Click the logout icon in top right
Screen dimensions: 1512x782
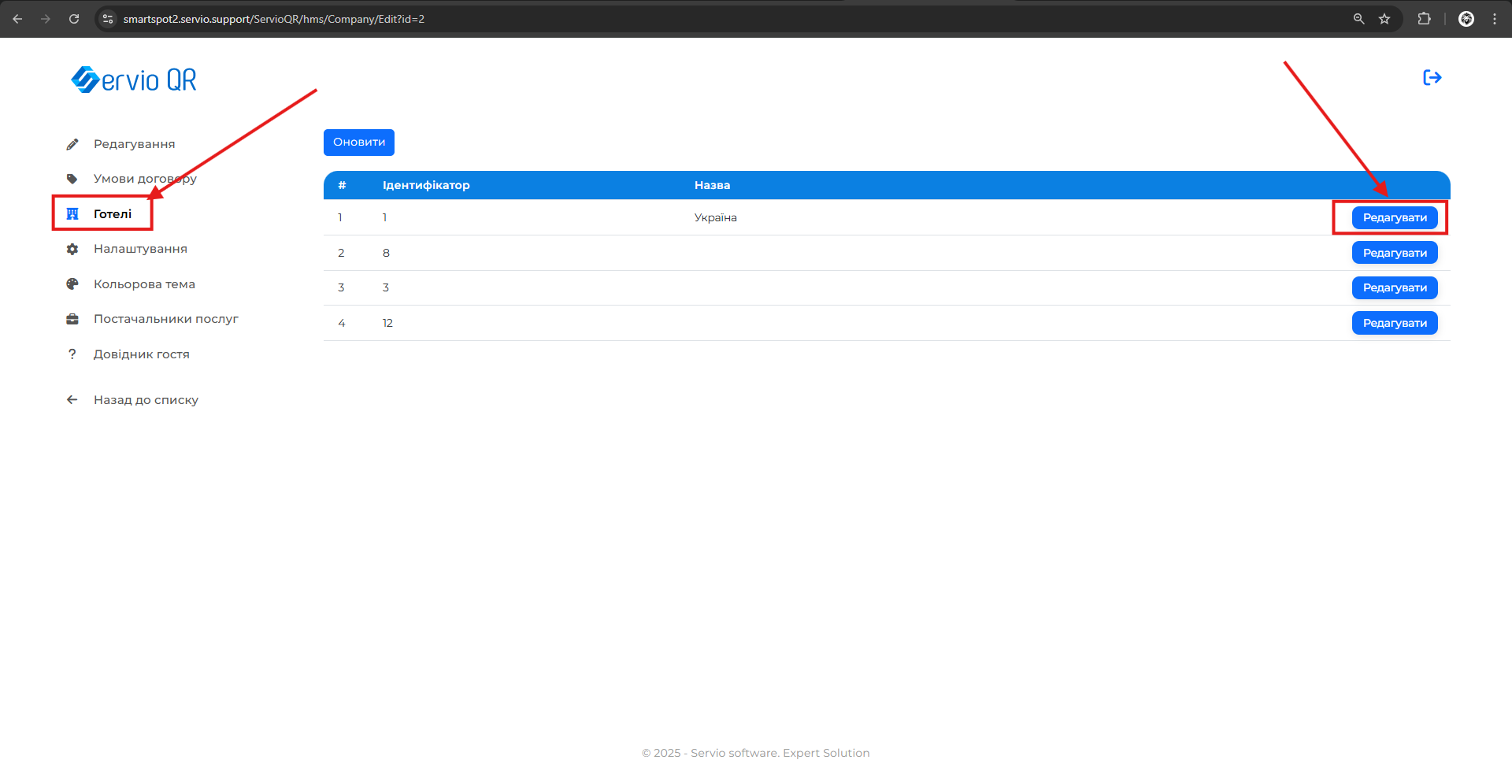1432,77
